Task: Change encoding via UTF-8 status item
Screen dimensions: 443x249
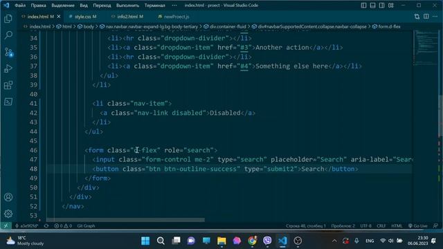Action: [366, 226]
